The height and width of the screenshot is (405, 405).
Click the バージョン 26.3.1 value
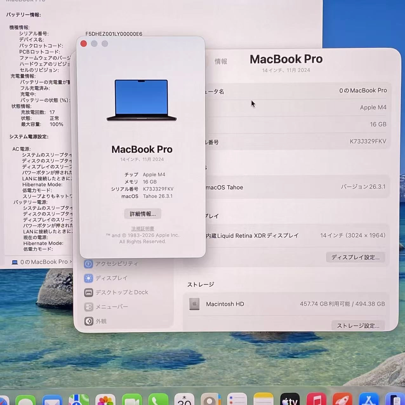coord(363,187)
